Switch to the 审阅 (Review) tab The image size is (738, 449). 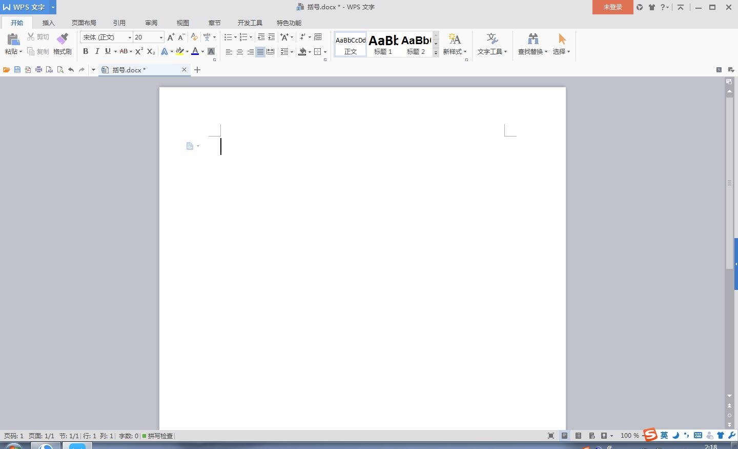[x=151, y=23]
